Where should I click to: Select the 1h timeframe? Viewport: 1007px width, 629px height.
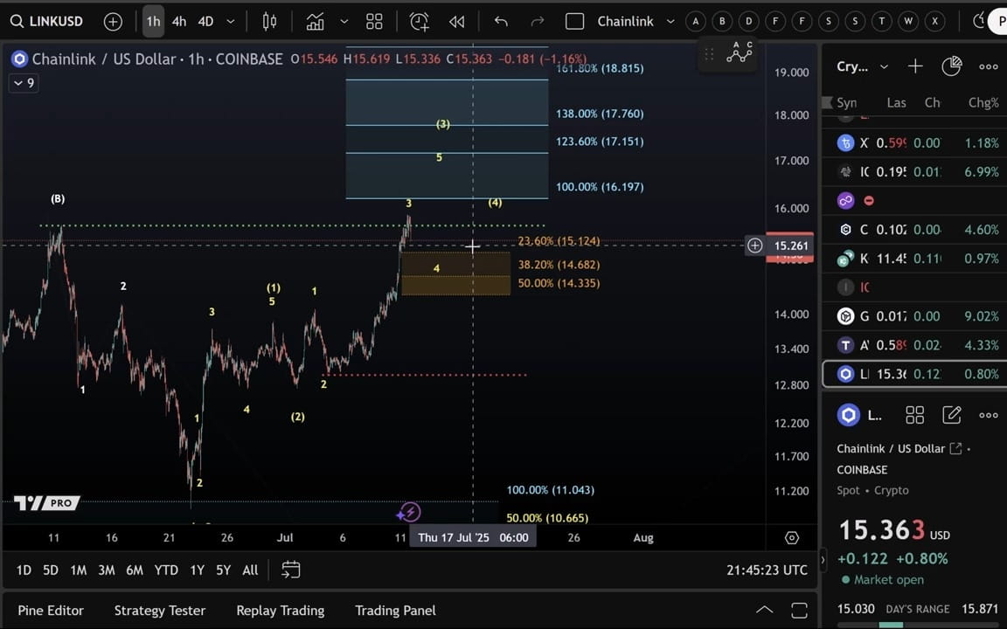[153, 21]
